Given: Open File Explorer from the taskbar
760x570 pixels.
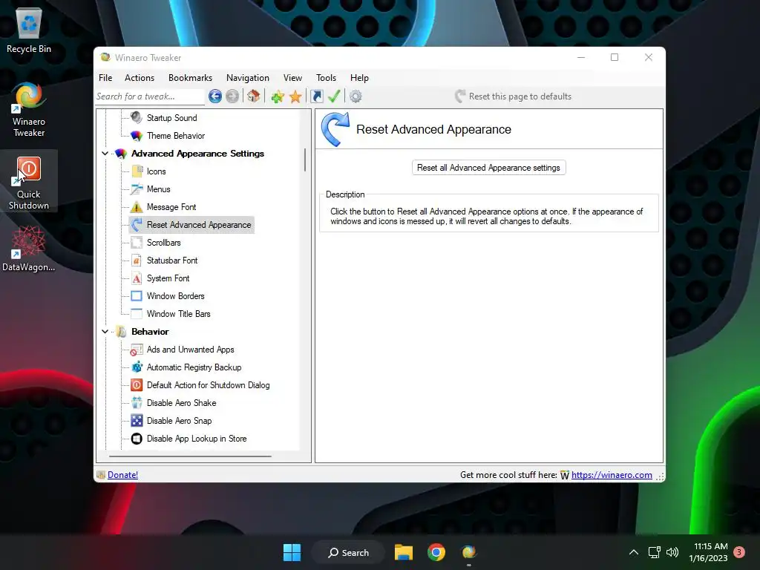Looking at the screenshot, I should 403,552.
